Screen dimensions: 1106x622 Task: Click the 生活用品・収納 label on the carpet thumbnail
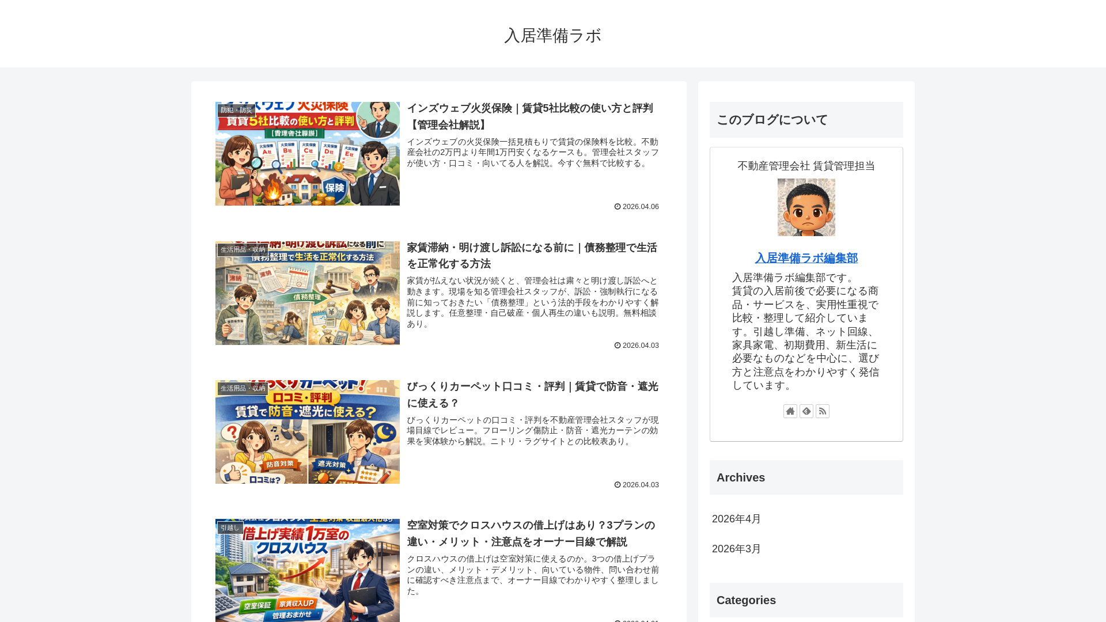(243, 388)
